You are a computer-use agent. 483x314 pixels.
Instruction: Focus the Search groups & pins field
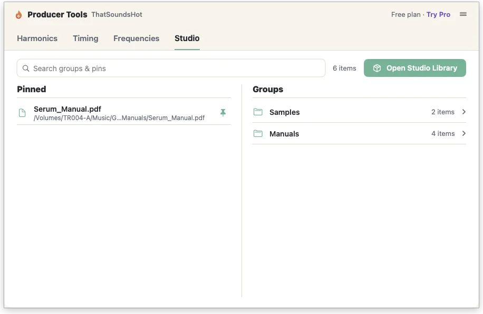(171, 68)
